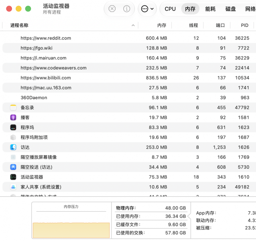
Task: Switch to the CPU tab
Action: point(170,9)
